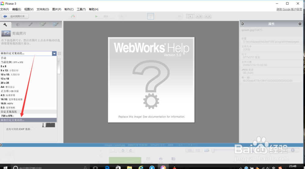Click the export folder icon
Viewport: 305px width, 169px height.
[173, 159]
